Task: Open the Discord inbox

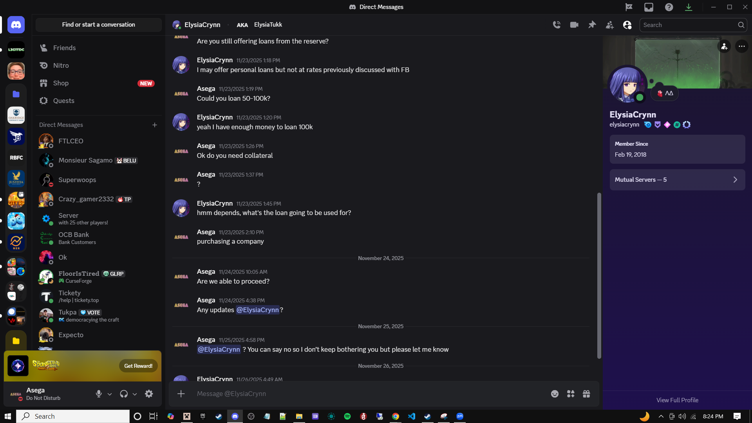Action: tap(649, 7)
